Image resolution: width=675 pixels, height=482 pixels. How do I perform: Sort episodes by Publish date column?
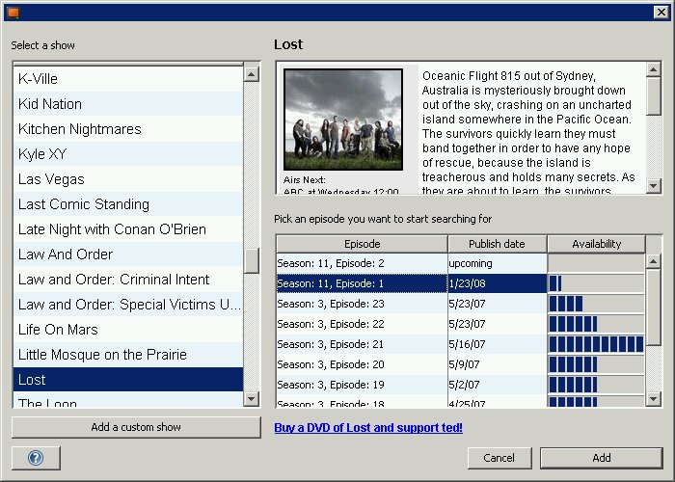tap(497, 244)
